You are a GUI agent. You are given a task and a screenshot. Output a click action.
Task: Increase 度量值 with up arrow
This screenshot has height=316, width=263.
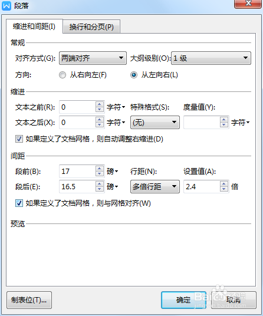(x=224, y=120)
